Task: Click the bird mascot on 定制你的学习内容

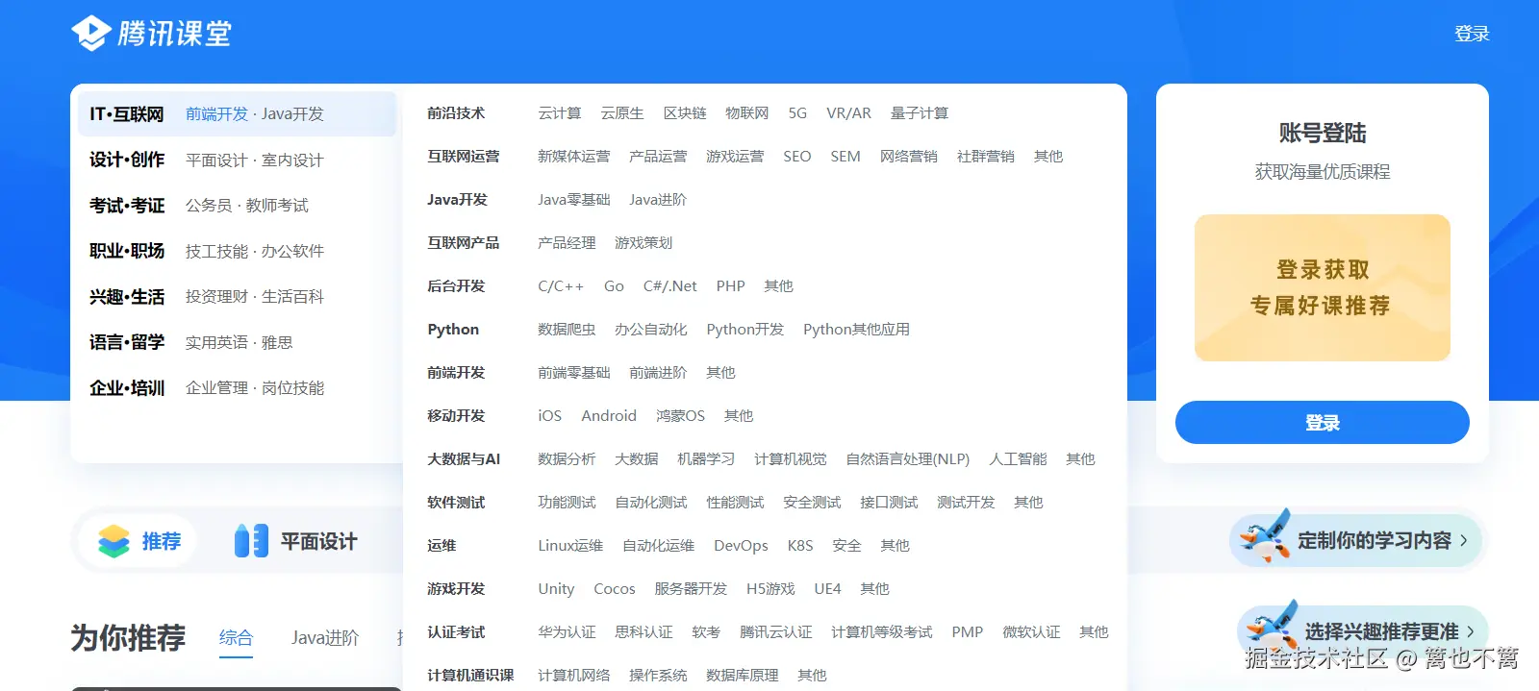Action: pyautogui.click(x=1264, y=537)
